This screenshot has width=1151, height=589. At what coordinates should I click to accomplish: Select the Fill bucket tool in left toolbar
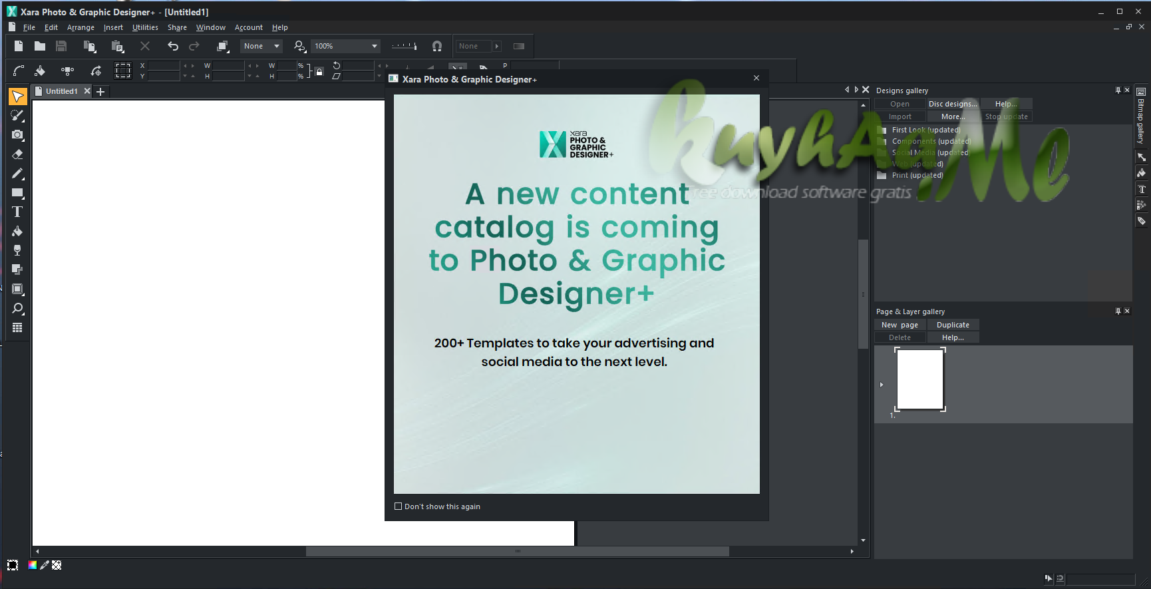tap(18, 231)
